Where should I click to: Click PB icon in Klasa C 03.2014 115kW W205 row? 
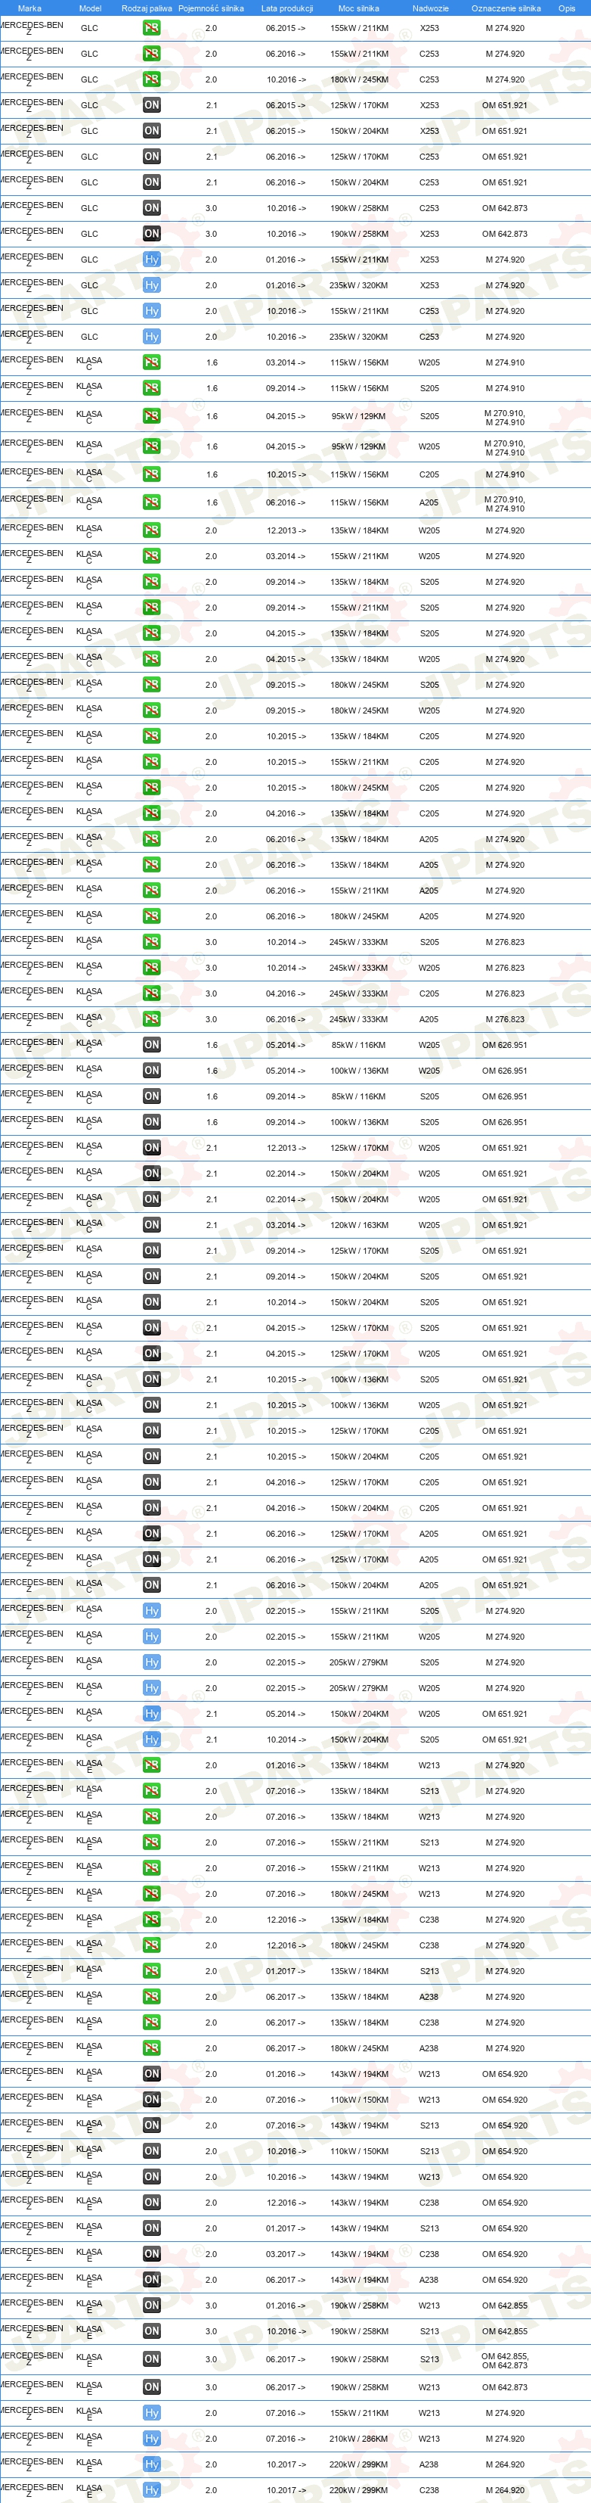pos(151,362)
